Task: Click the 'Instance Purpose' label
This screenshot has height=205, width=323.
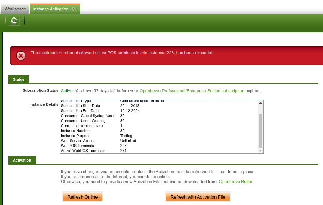Action: 75,136
